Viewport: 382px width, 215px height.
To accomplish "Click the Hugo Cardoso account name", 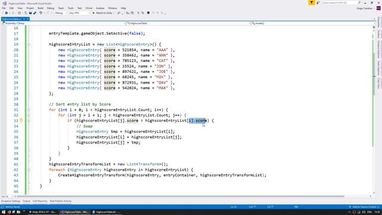I will click(x=365, y=8).
